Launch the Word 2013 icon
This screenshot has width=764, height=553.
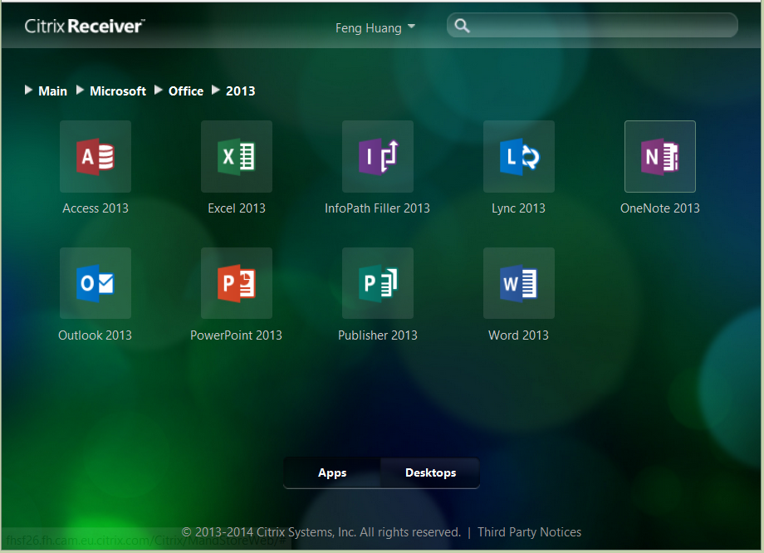coord(519,283)
